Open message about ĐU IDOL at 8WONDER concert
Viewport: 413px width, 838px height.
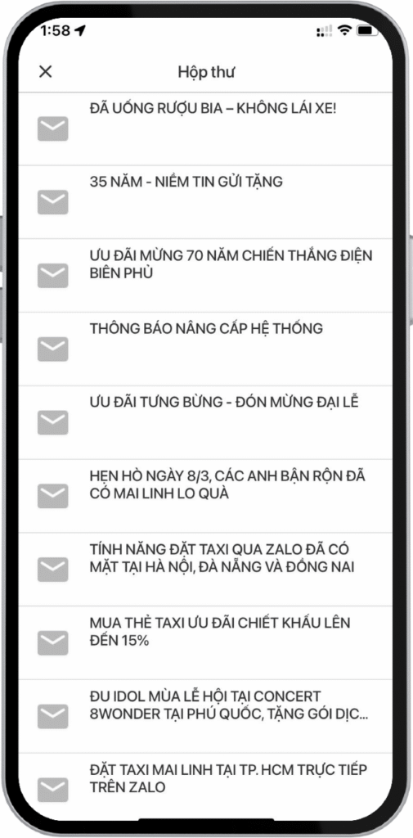pos(205,716)
